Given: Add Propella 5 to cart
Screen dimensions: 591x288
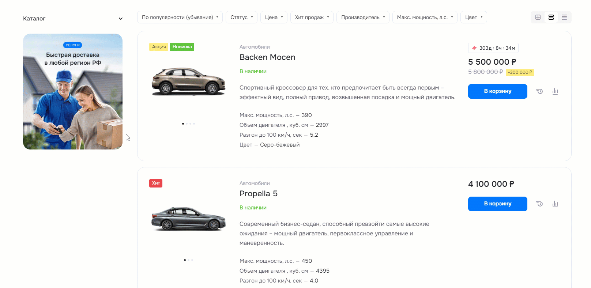Looking at the screenshot, I should pyautogui.click(x=498, y=204).
